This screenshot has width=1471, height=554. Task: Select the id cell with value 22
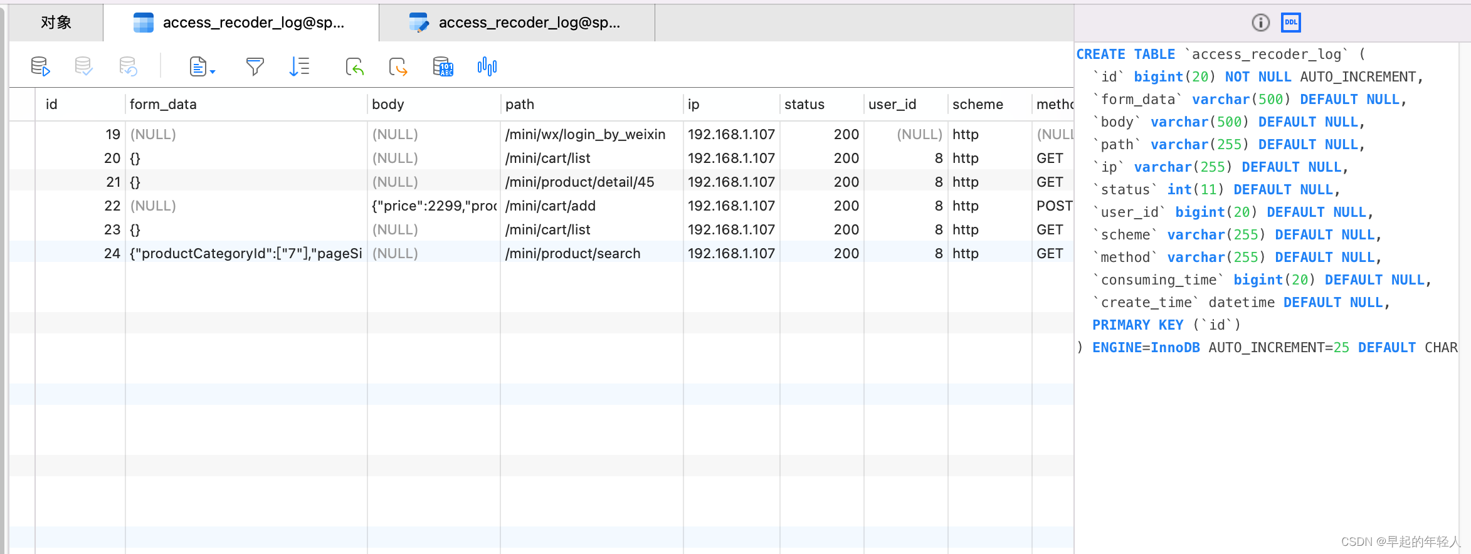80,206
